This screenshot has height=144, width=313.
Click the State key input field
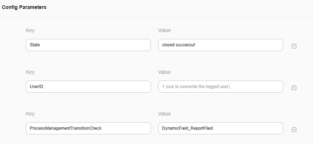(88, 45)
